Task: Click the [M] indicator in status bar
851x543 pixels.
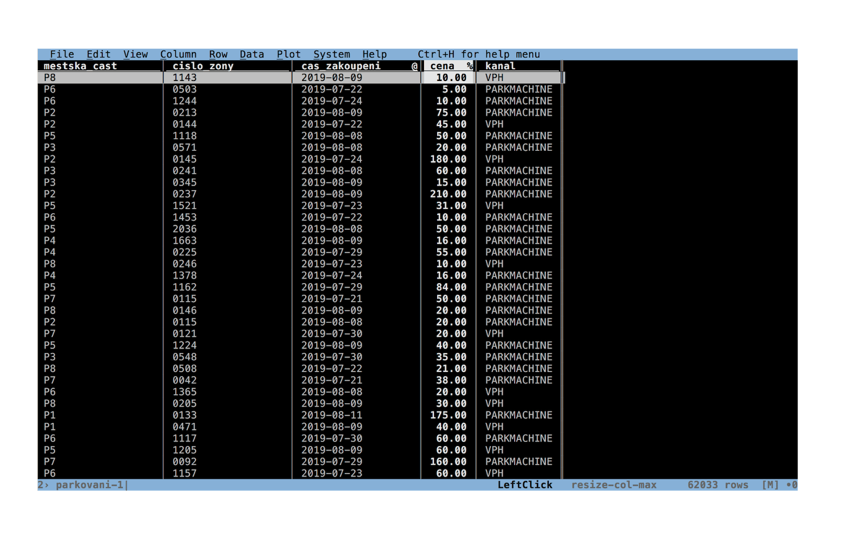Action: click(x=770, y=485)
